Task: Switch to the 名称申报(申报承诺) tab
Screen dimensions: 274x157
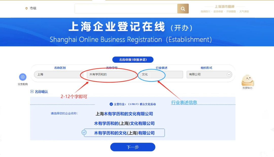Action: (133, 59)
